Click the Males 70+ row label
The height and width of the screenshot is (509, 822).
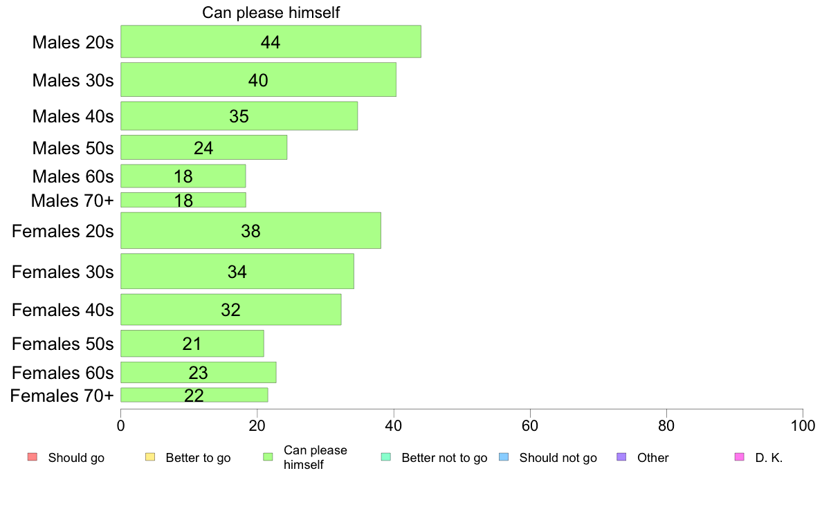(x=73, y=201)
